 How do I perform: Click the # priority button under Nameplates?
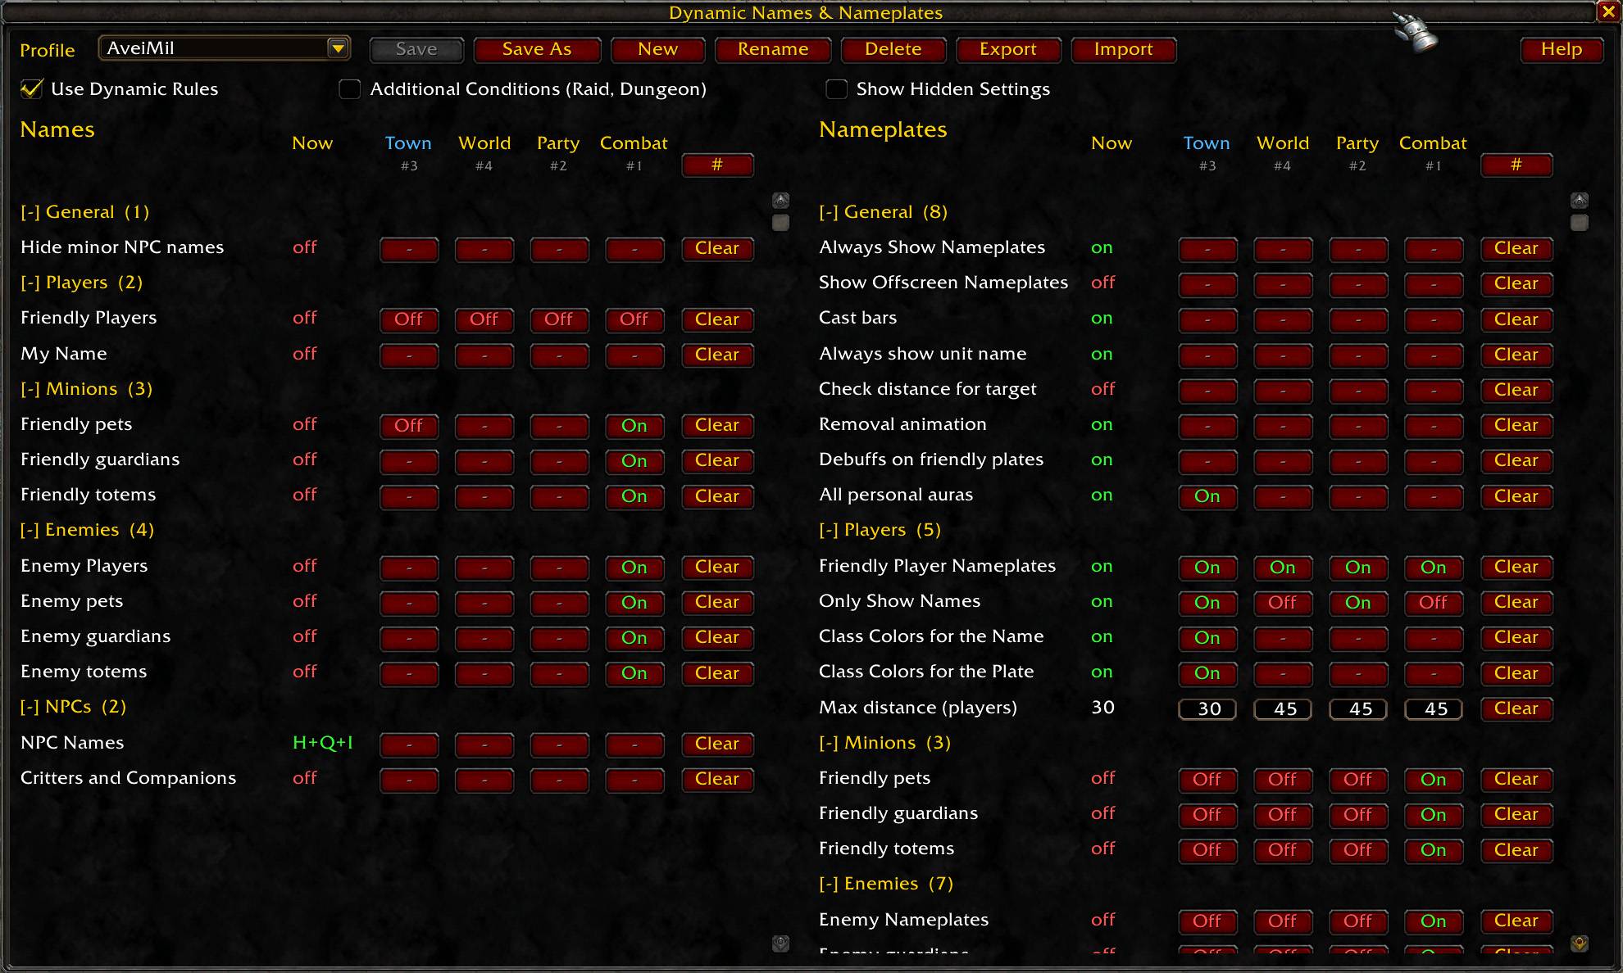click(x=1516, y=165)
